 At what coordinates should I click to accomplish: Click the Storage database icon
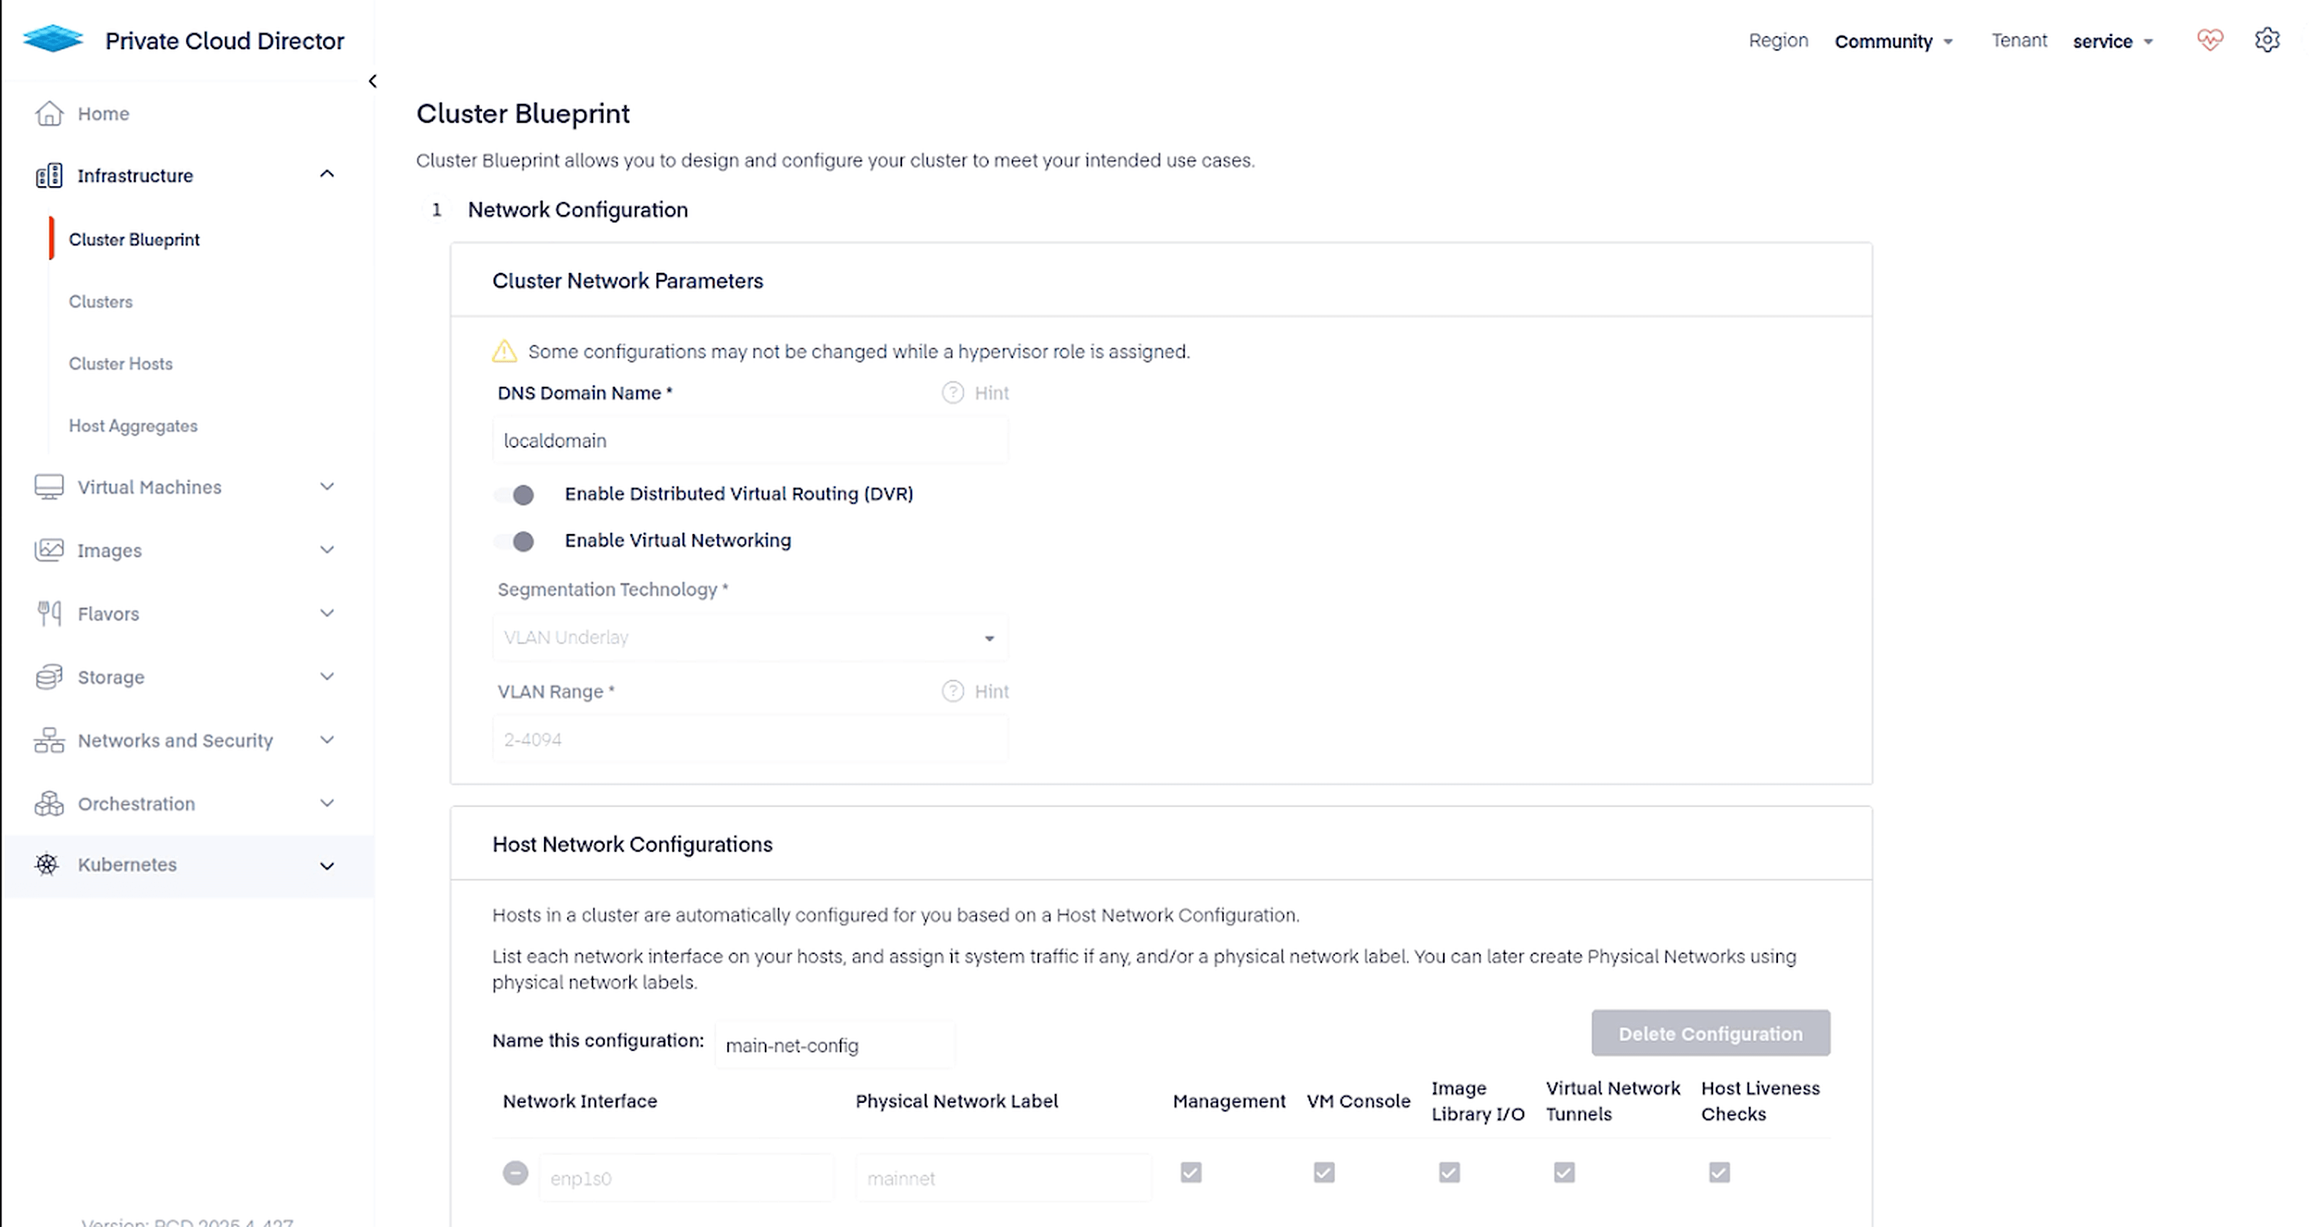[49, 677]
